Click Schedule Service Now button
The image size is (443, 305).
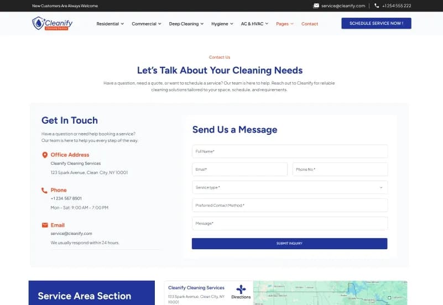tap(376, 23)
